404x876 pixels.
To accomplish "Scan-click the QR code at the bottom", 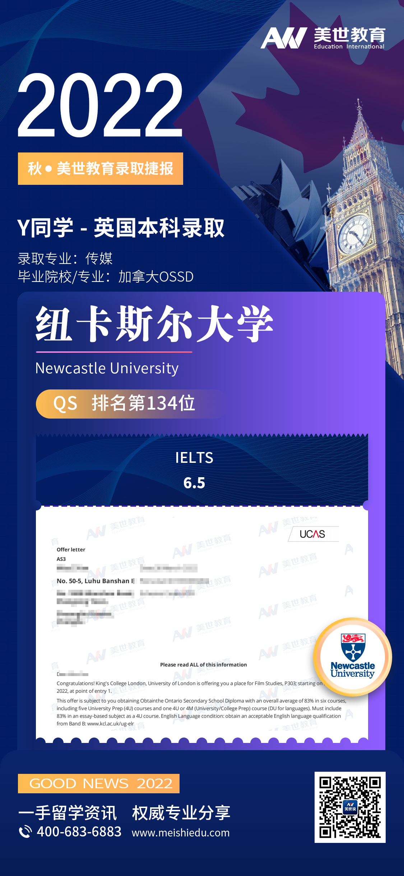I will tap(350, 807).
